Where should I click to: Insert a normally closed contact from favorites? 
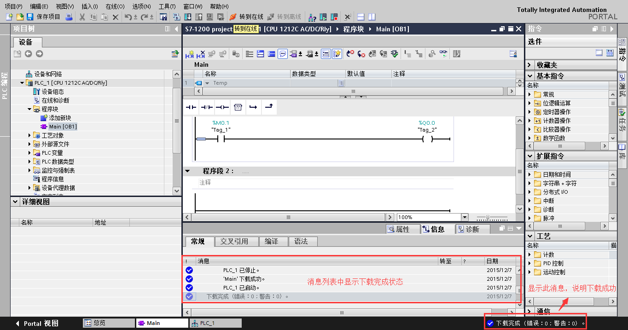[x=206, y=107]
